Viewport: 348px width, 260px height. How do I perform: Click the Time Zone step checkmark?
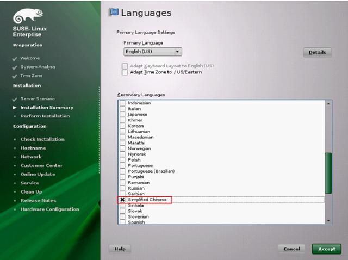[15, 76]
